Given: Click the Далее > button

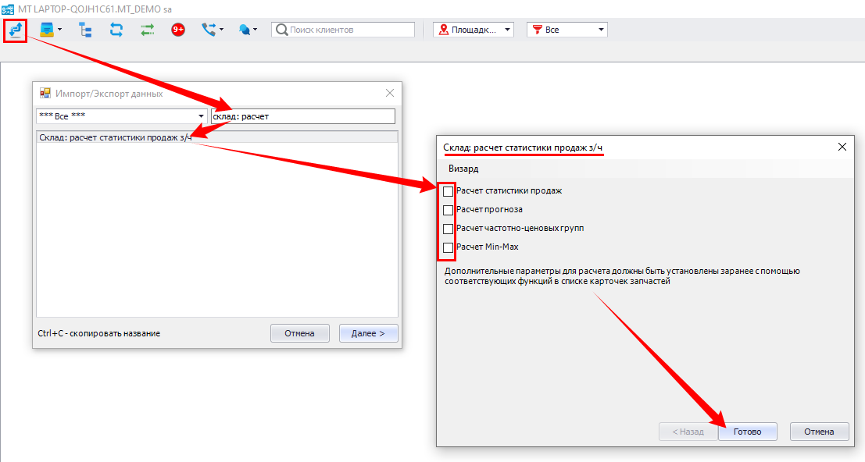Looking at the screenshot, I should (368, 333).
